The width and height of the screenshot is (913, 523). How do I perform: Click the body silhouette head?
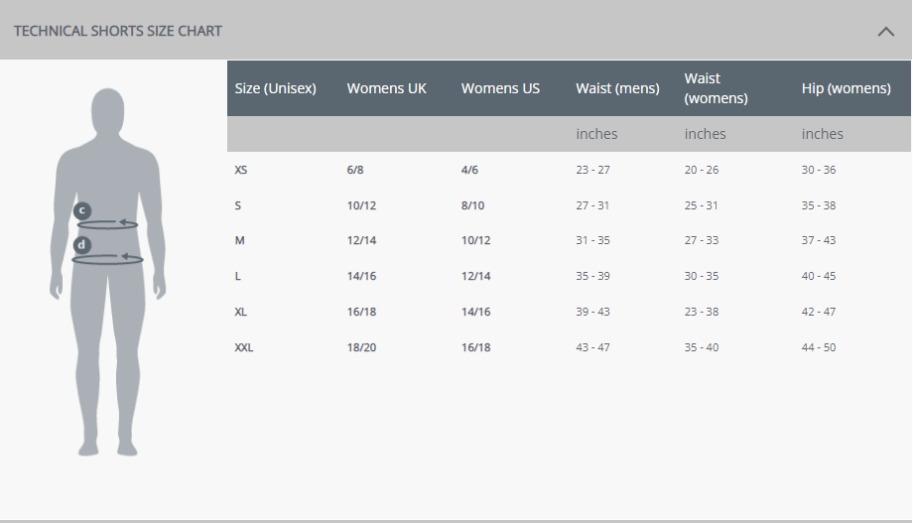click(x=109, y=112)
